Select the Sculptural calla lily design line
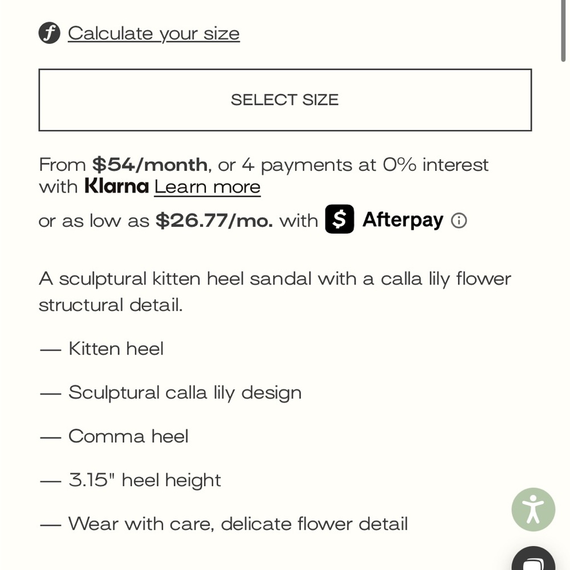570x570 pixels. [x=170, y=393]
